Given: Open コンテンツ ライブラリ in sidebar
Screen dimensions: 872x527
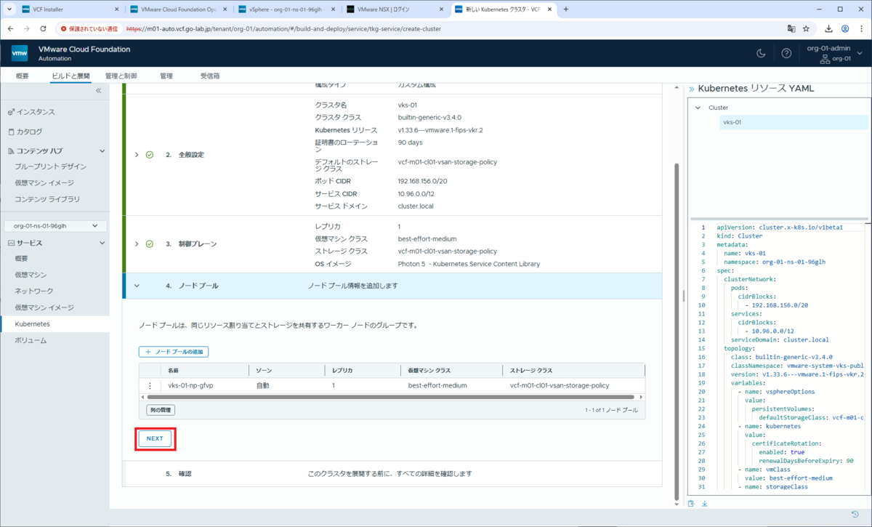Looking at the screenshot, I should point(47,199).
